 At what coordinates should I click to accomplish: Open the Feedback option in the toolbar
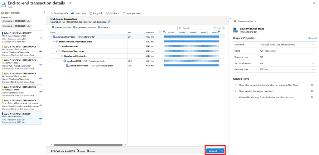112,13
